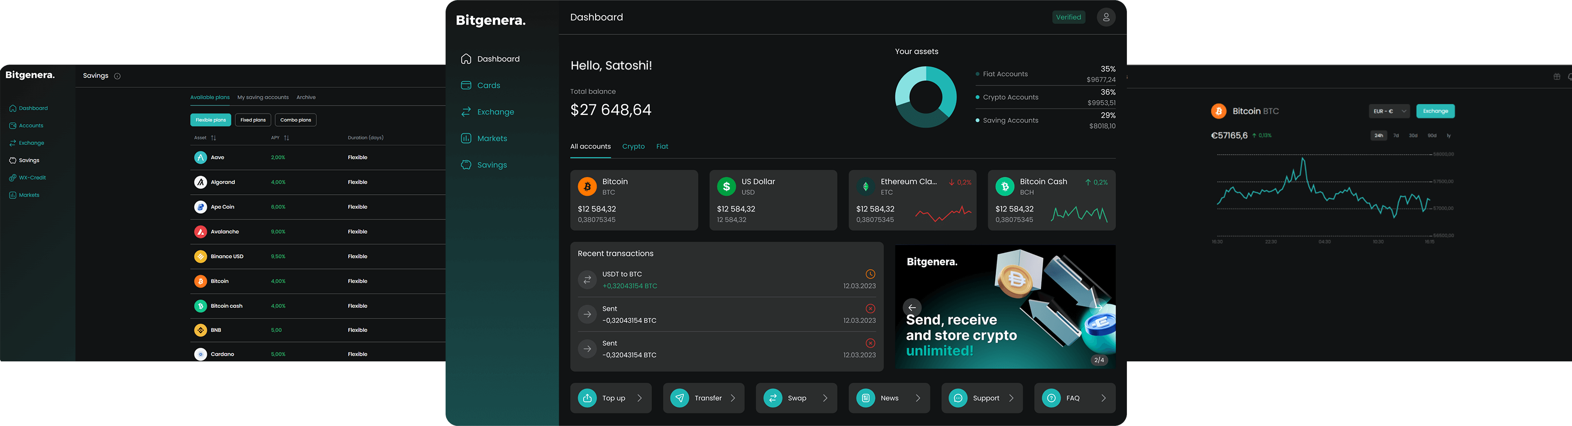Select the 7d chart range
The width and height of the screenshot is (1572, 426).
[1396, 135]
